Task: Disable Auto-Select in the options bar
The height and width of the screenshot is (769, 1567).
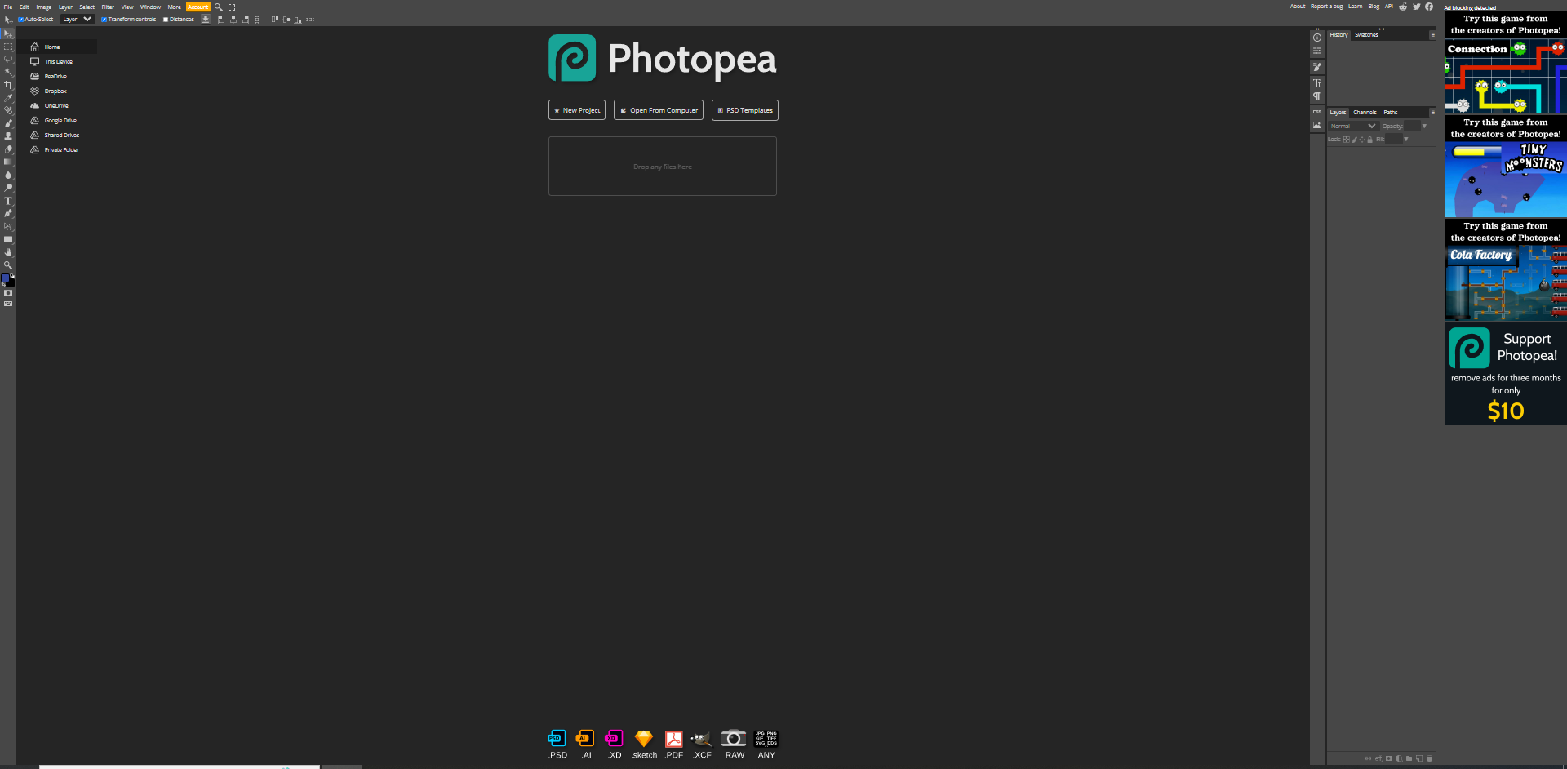Action: point(22,19)
